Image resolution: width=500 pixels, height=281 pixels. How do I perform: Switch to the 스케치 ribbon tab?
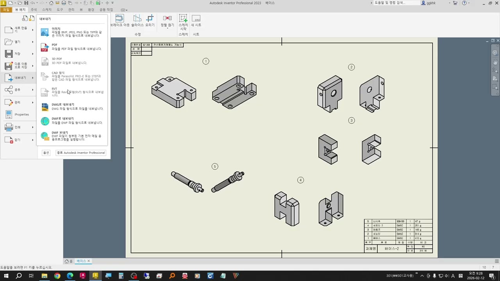[x=46, y=10]
